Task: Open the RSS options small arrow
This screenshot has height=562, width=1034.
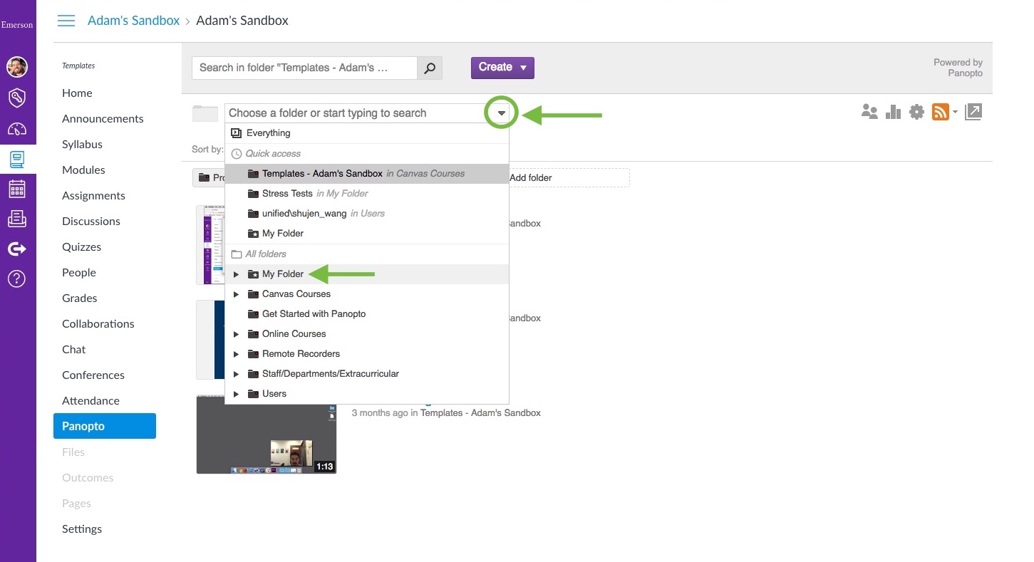Action: 955,112
